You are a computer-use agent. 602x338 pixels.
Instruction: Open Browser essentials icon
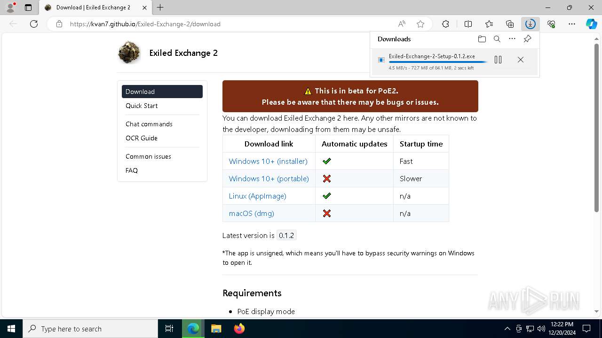point(551,24)
